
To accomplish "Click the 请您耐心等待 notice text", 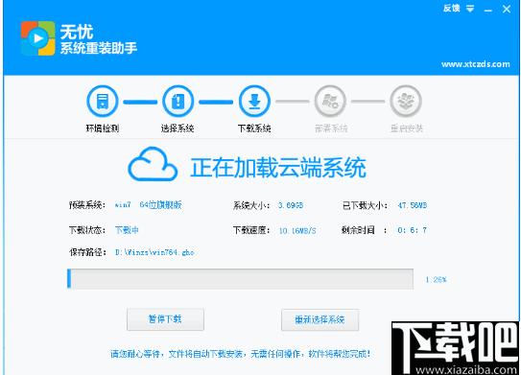I will (241, 354).
